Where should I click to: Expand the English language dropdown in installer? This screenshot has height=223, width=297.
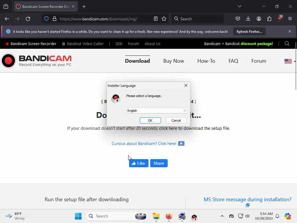tap(157, 111)
